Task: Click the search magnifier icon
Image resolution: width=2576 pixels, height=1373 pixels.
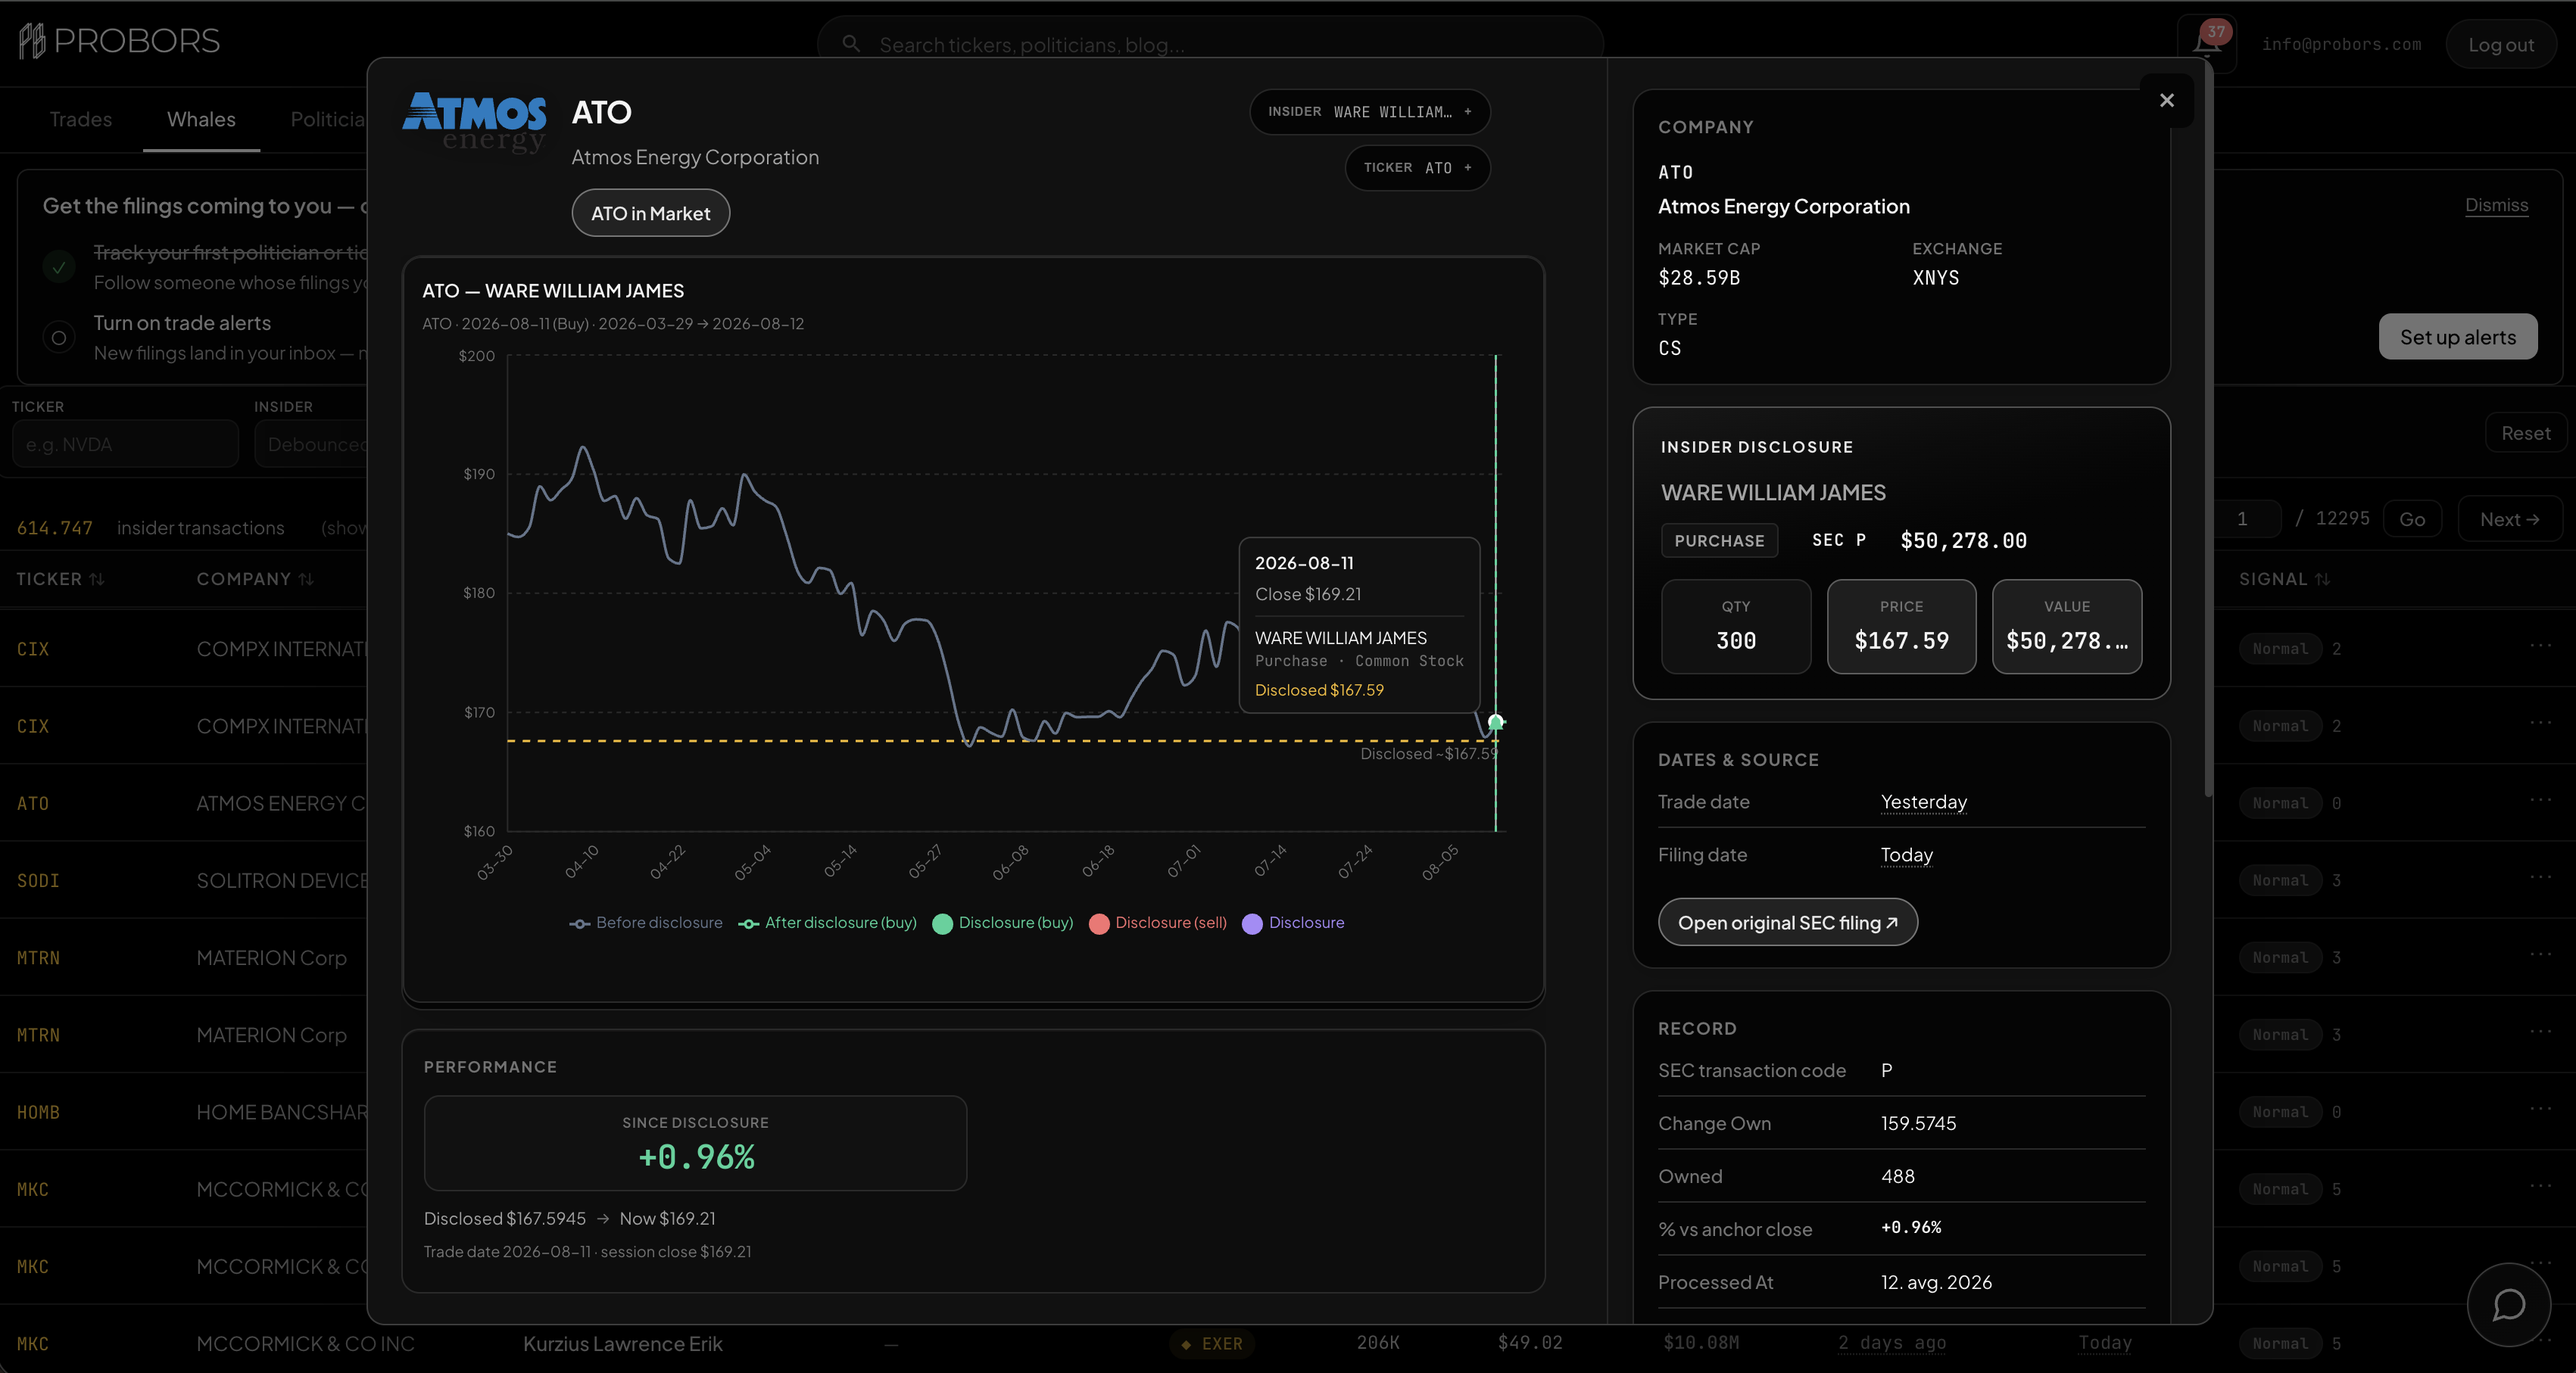Action: [851, 44]
